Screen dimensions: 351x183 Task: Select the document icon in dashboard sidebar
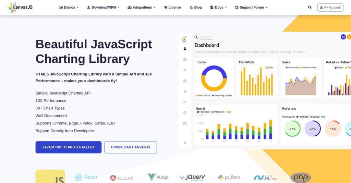pyautogui.click(x=185, y=59)
